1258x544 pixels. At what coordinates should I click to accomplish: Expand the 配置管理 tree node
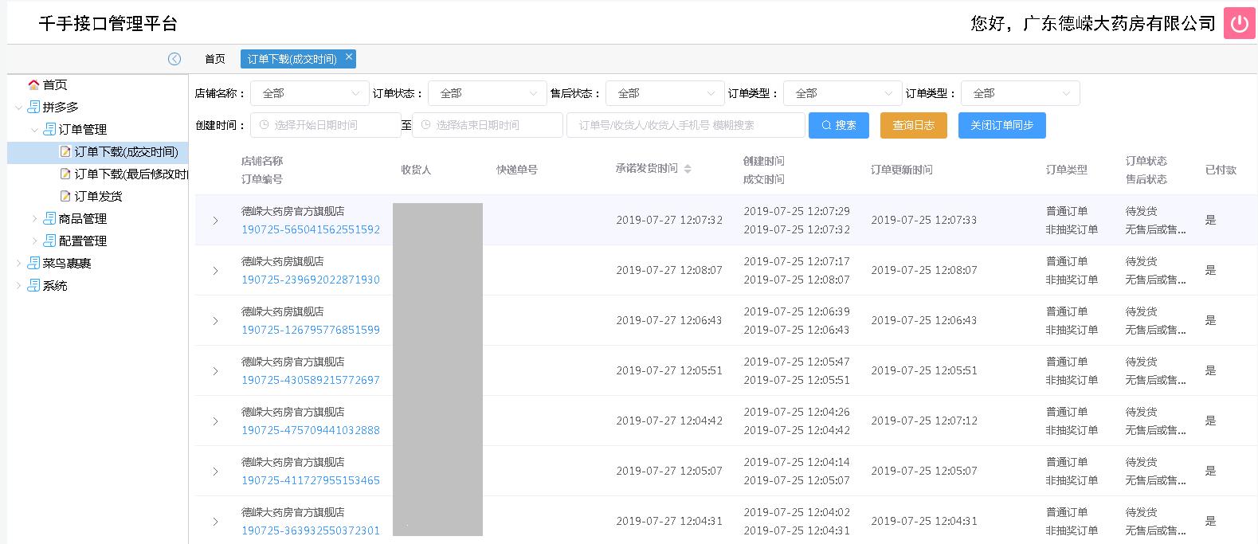tap(34, 241)
